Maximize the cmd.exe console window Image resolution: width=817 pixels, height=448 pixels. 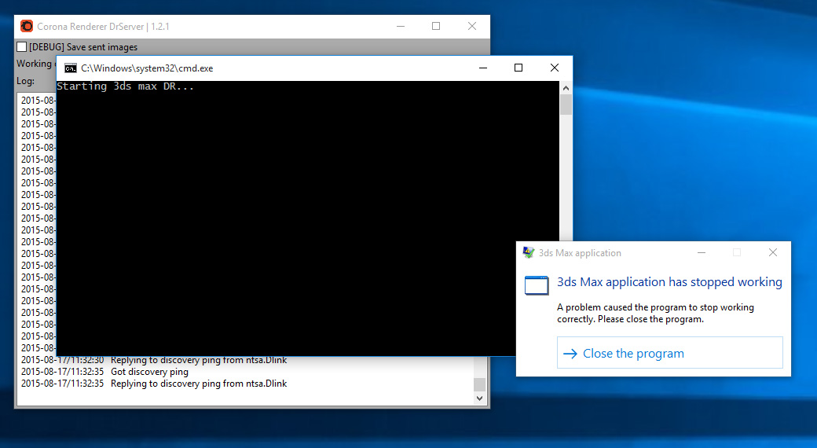(518, 68)
